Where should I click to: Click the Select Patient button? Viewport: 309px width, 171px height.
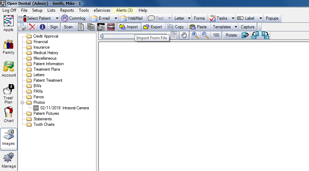pyautogui.click(x=36, y=18)
